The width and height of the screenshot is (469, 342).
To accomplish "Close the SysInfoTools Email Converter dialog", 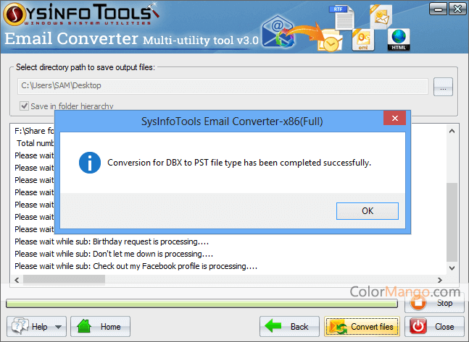I will click(x=394, y=118).
